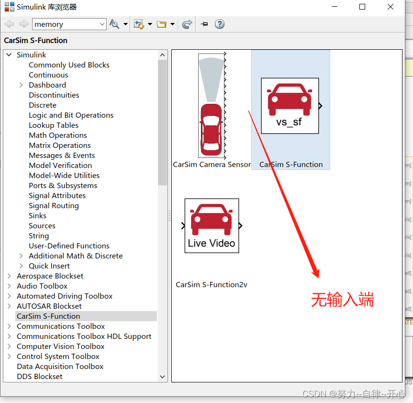This screenshot has width=413, height=403.
Task: Select the Model Verification library
Action: point(60,166)
